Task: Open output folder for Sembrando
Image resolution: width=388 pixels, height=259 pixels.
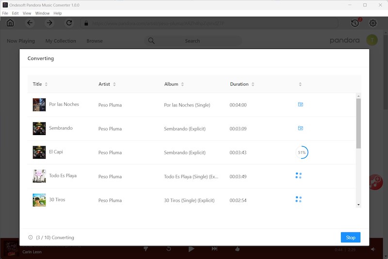Action: point(300,128)
